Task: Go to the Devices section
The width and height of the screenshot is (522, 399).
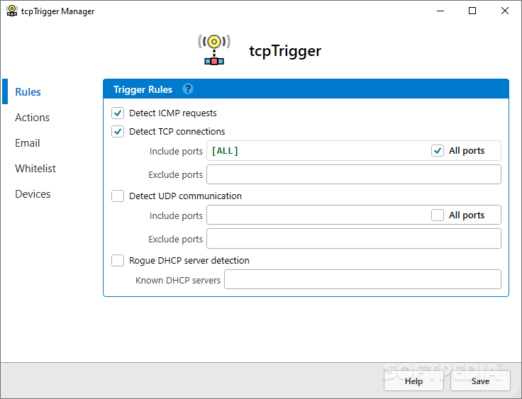Action: [33, 194]
